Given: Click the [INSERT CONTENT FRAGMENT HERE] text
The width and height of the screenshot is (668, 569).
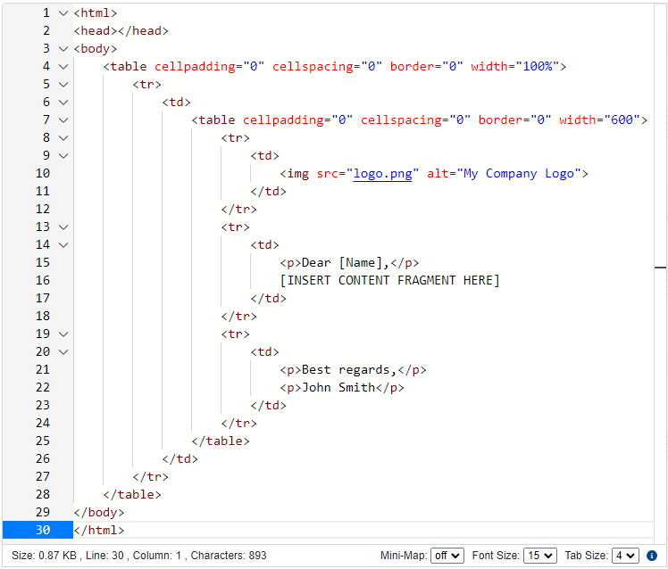Looking at the screenshot, I should tap(389, 280).
